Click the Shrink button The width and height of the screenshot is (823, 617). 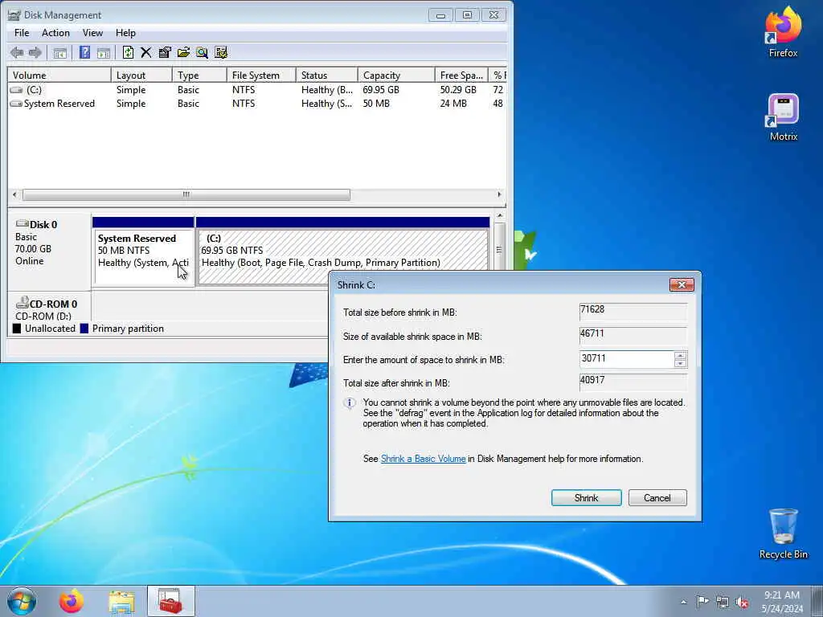click(x=586, y=498)
